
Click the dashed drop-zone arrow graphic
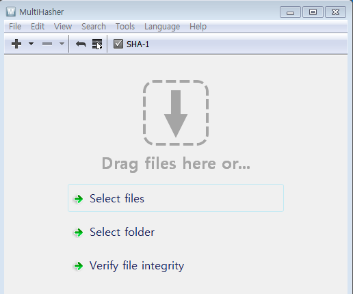[176, 113]
